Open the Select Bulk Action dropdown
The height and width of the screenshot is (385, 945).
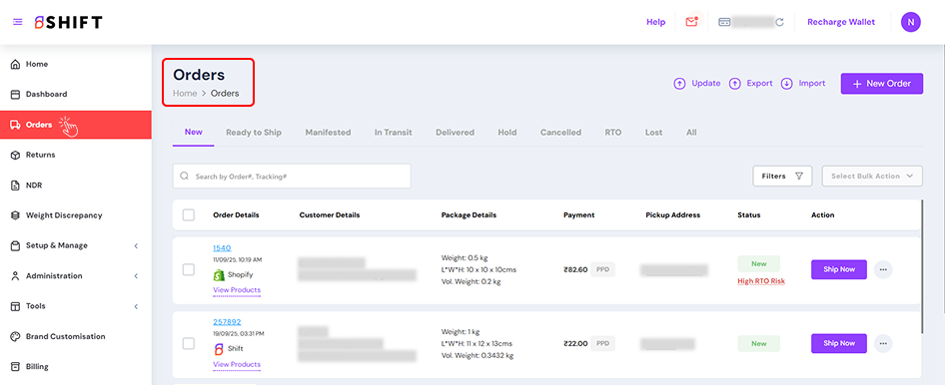pos(872,177)
